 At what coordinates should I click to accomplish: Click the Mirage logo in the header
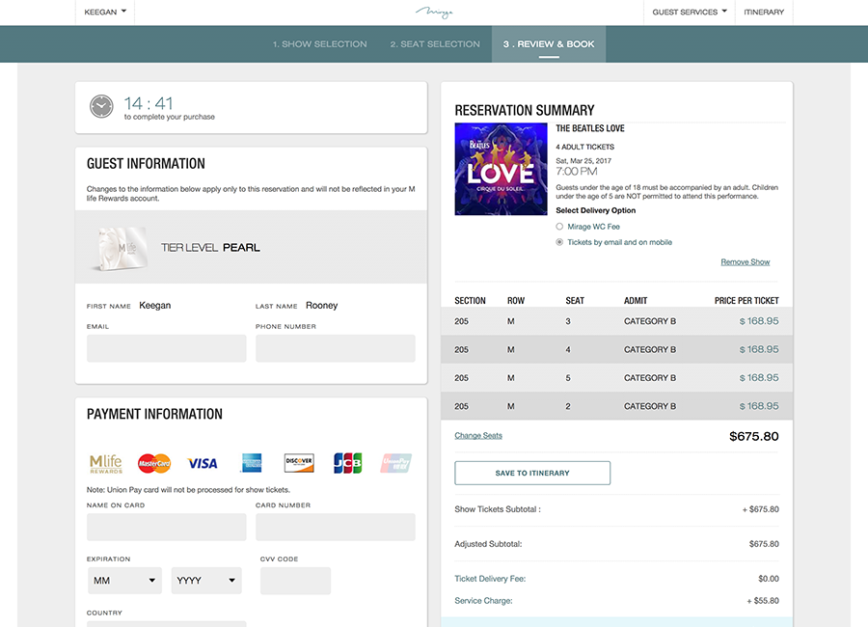(x=434, y=12)
